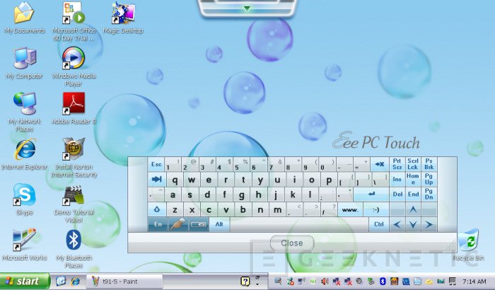This screenshot has height=290, width=495.
Task: Toggle the Alt key on the keyboard
Action: coord(219,224)
